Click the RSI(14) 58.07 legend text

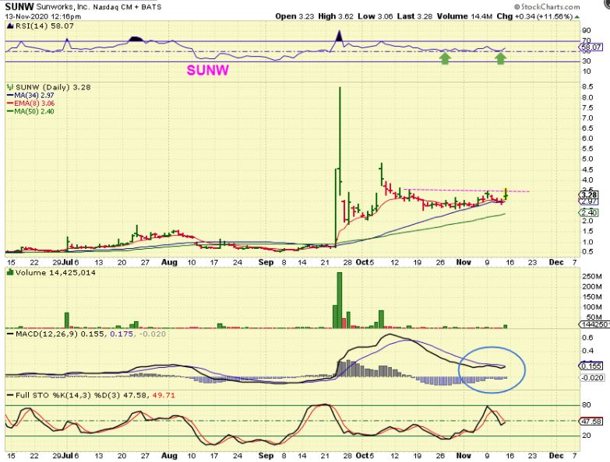(x=44, y=26)
